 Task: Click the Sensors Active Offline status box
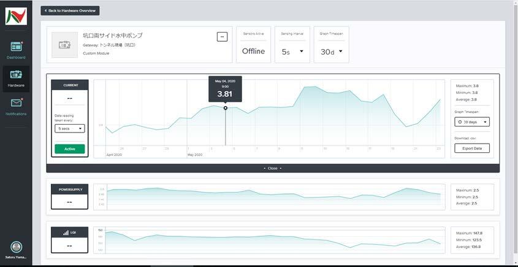pyautogui.click(x=253, y=45)
